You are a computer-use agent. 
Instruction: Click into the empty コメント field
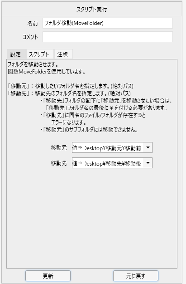(108, 37)
